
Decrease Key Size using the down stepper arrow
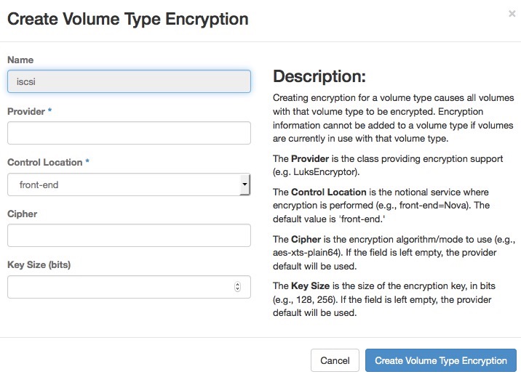237,290
